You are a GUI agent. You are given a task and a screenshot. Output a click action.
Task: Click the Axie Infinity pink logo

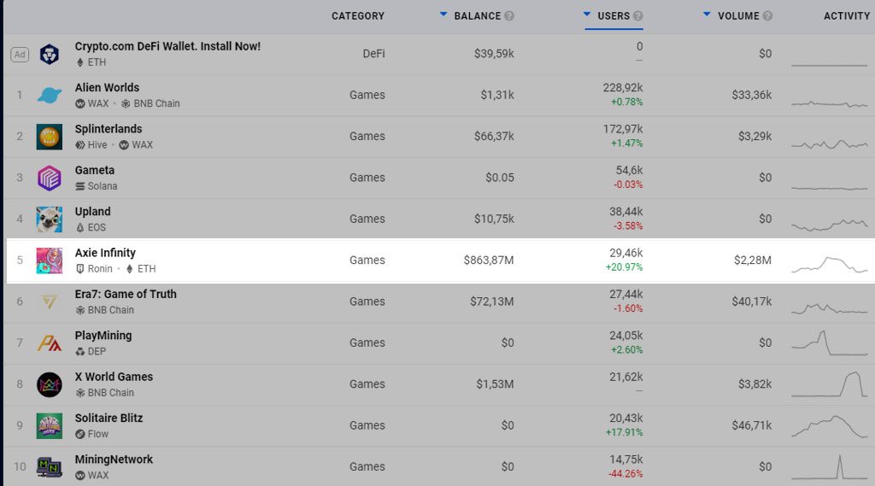[x=49, y=261]
